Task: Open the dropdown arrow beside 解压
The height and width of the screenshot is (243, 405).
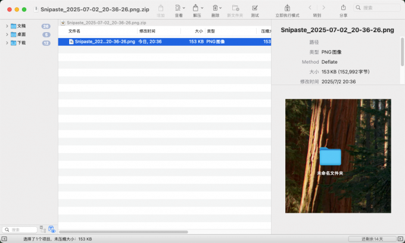Action: pos(202,8)
